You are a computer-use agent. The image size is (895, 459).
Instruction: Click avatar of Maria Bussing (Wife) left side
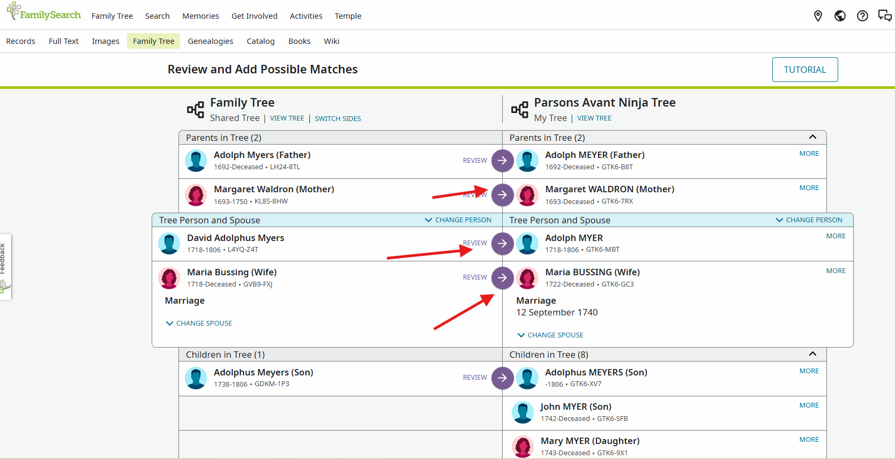tap(169, 278)
